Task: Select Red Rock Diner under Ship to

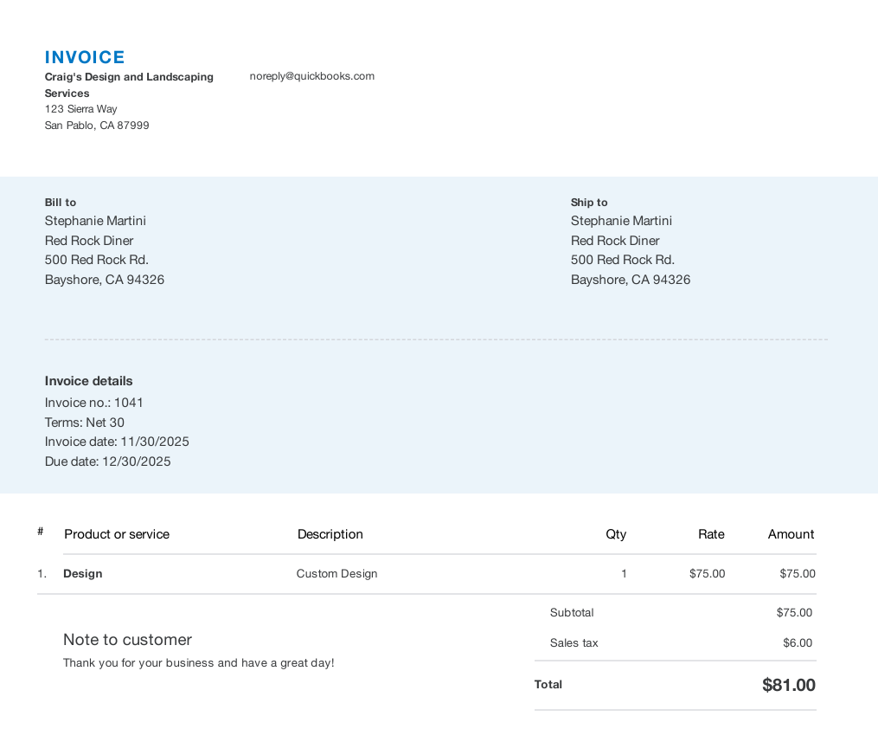Action: click(x=615, y=241)
